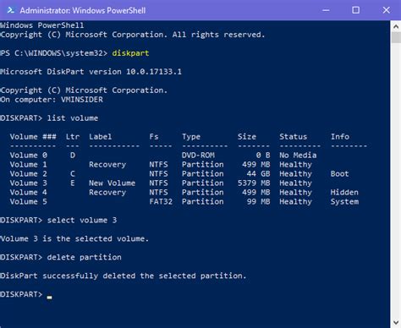Click 'Volume 1' row name
This screenshot has width=401, height=328.
pyautogui.click(x=29, y=165)
